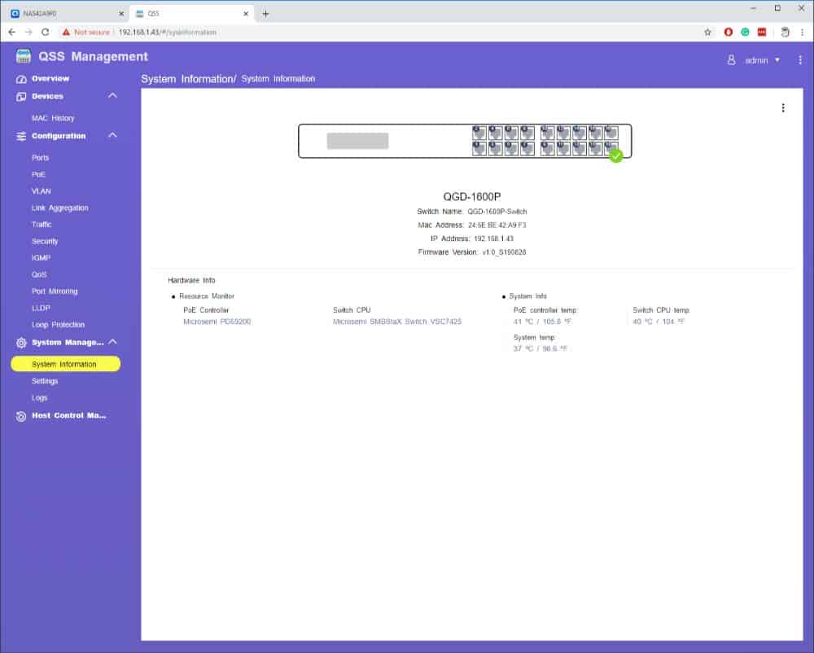Open Chrome's three-dot menu

pyautogui.click(x=802, y=32)
